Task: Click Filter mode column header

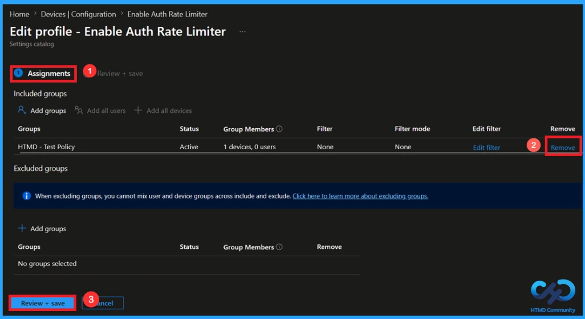Action: [412, 129]
